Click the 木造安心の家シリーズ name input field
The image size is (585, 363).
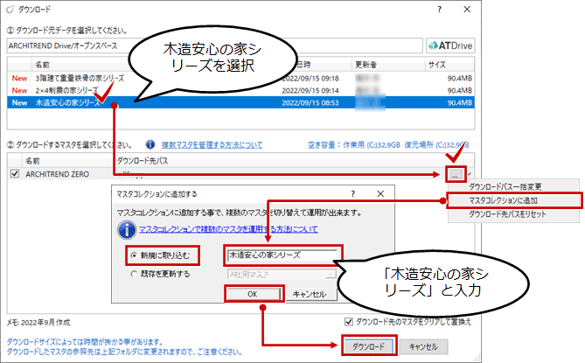click(x=282, y=255)
